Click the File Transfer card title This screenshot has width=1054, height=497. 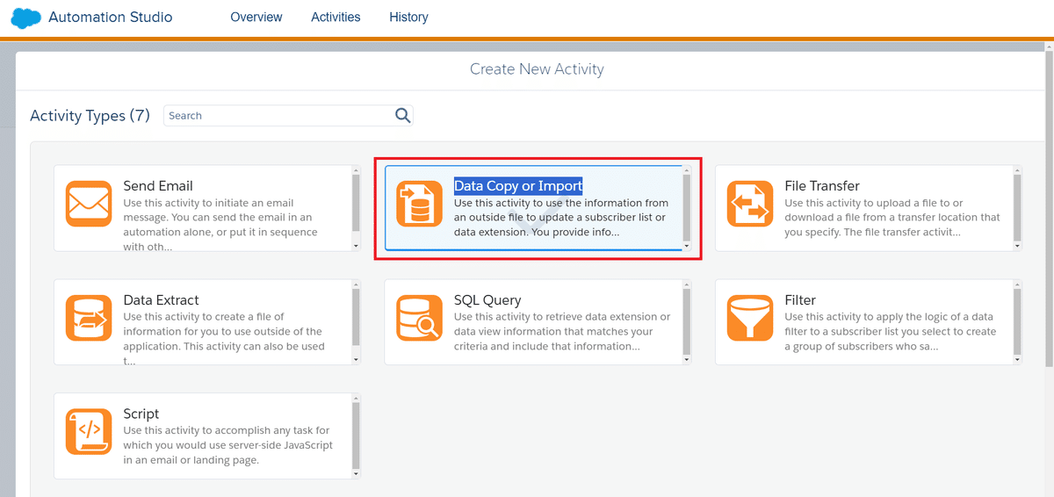(822, 186)
